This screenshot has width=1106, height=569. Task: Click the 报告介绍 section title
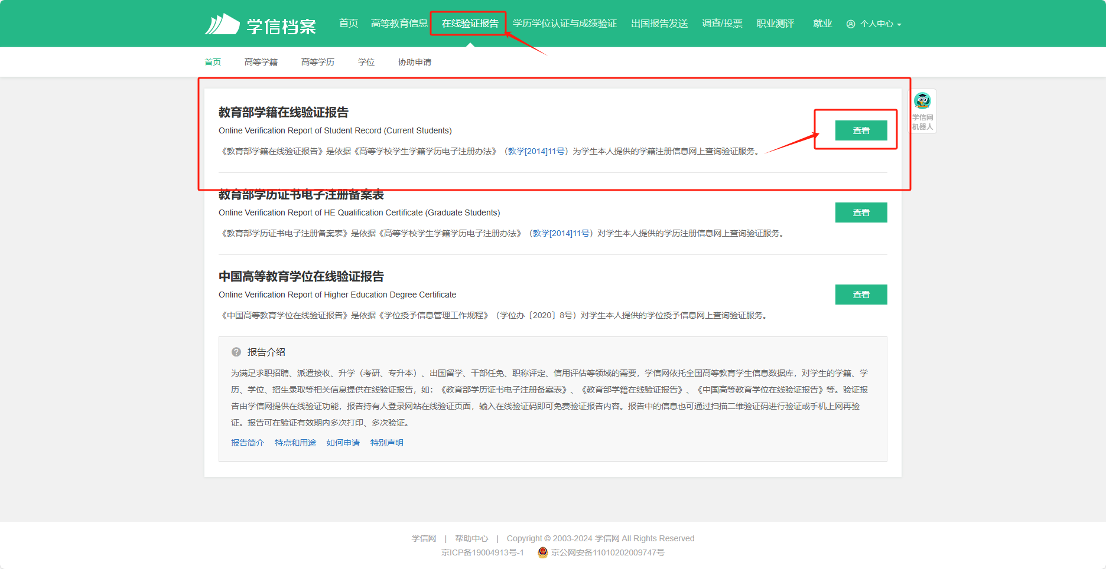(x=266, y=352)
